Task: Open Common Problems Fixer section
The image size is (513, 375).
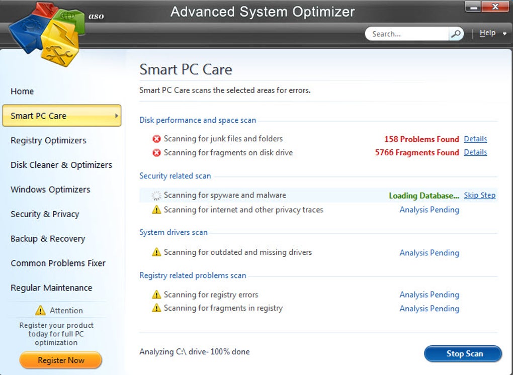Action: coord(58,263)
